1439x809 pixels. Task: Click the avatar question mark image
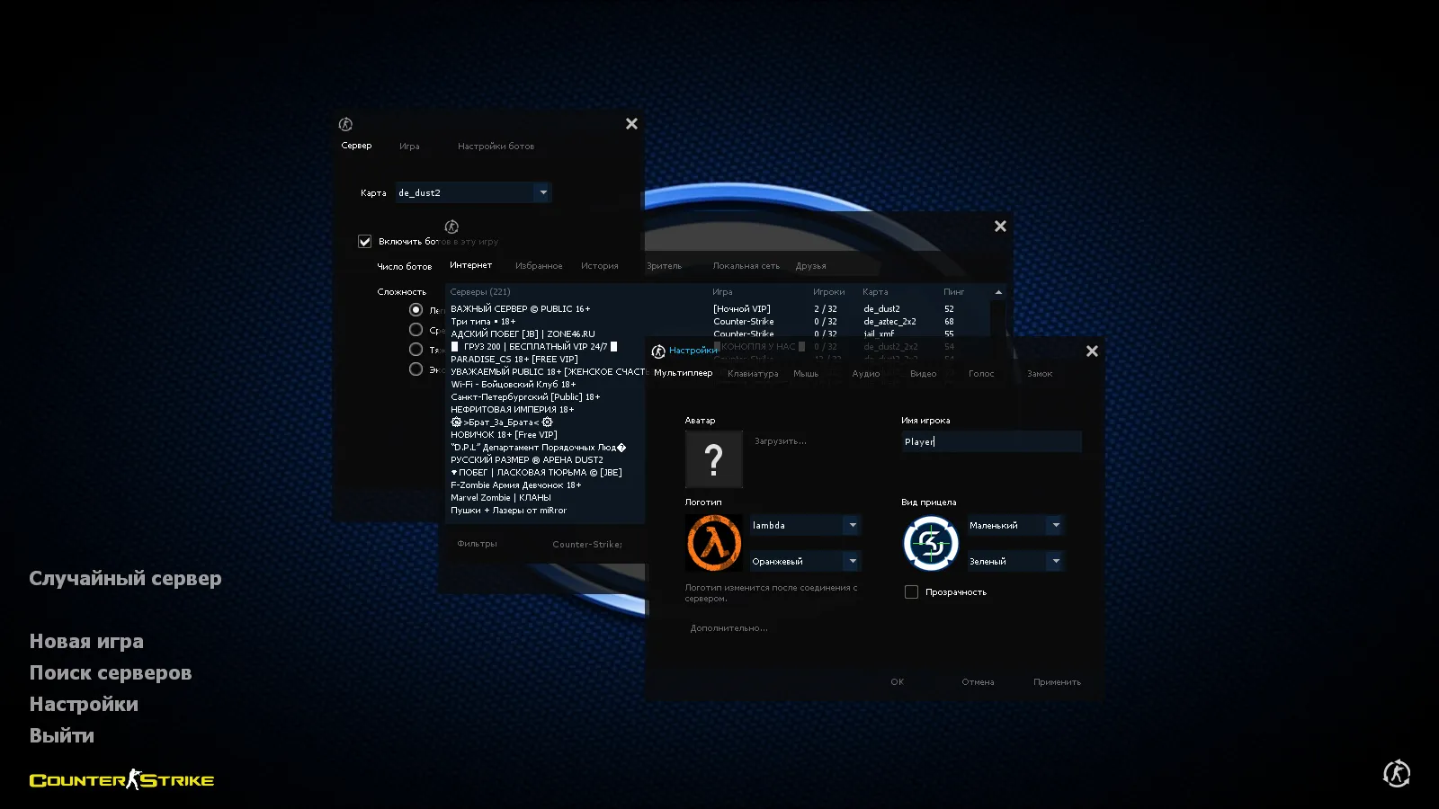coord(713,459)
